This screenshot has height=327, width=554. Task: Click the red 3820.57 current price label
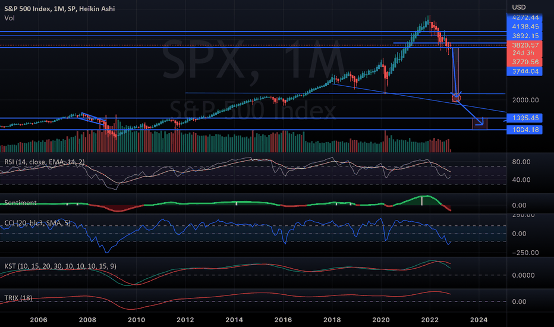tap(525, 45)
